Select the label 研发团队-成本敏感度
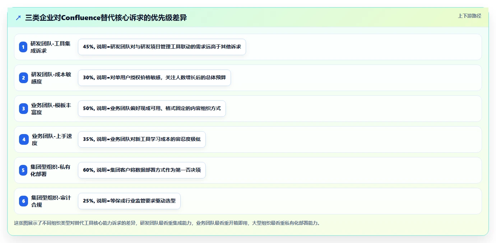This screenshot has height=243, width=496. (51, 78)
